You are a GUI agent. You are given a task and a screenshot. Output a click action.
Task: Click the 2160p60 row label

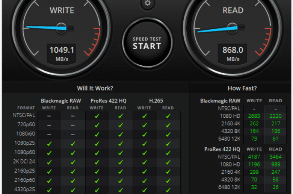point(25,180)
